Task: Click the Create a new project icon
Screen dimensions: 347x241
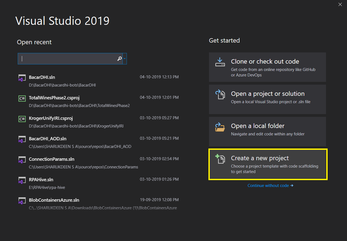Action: click(220, 159)
